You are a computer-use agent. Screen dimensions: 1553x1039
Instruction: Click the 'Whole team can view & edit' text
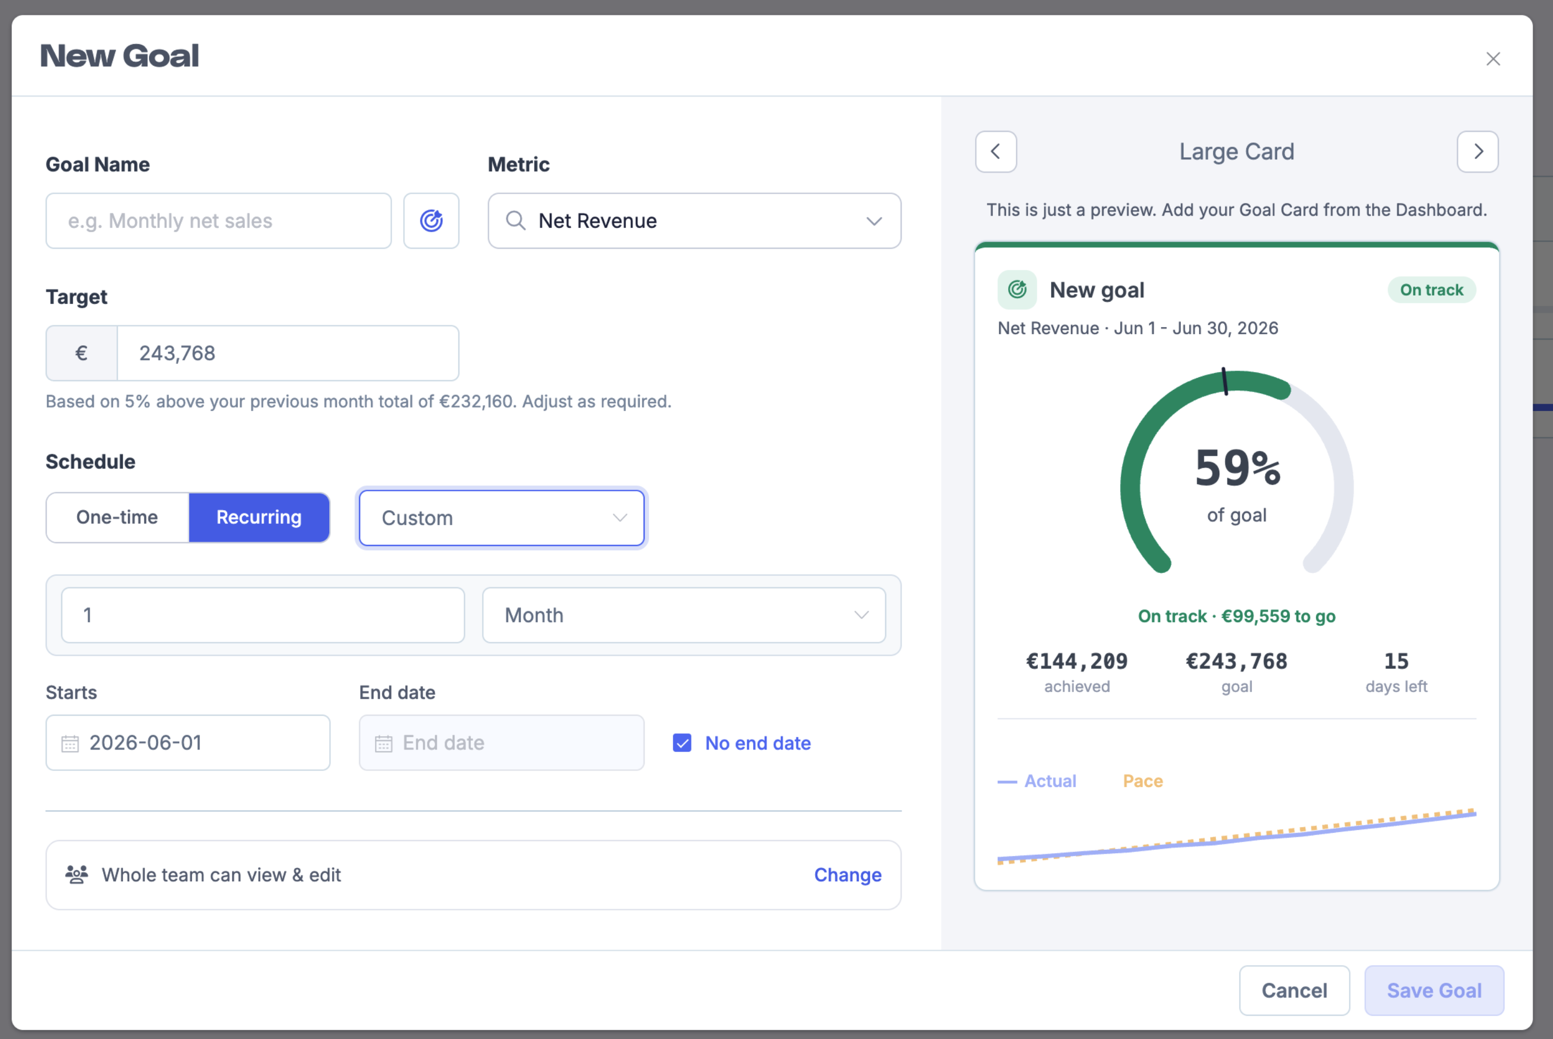coord(221,875)
